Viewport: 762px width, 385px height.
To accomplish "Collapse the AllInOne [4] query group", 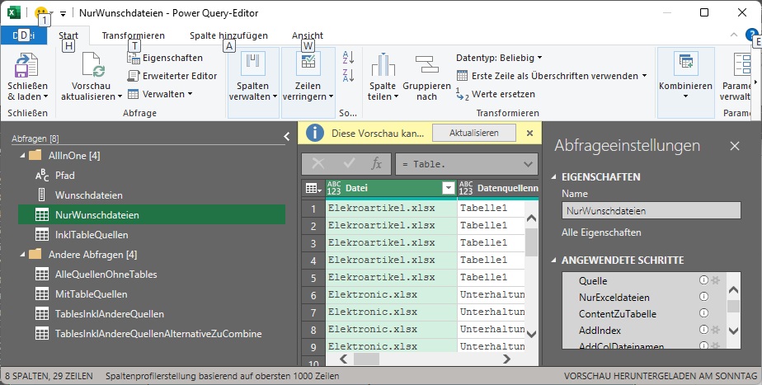I will coord(22,156).
